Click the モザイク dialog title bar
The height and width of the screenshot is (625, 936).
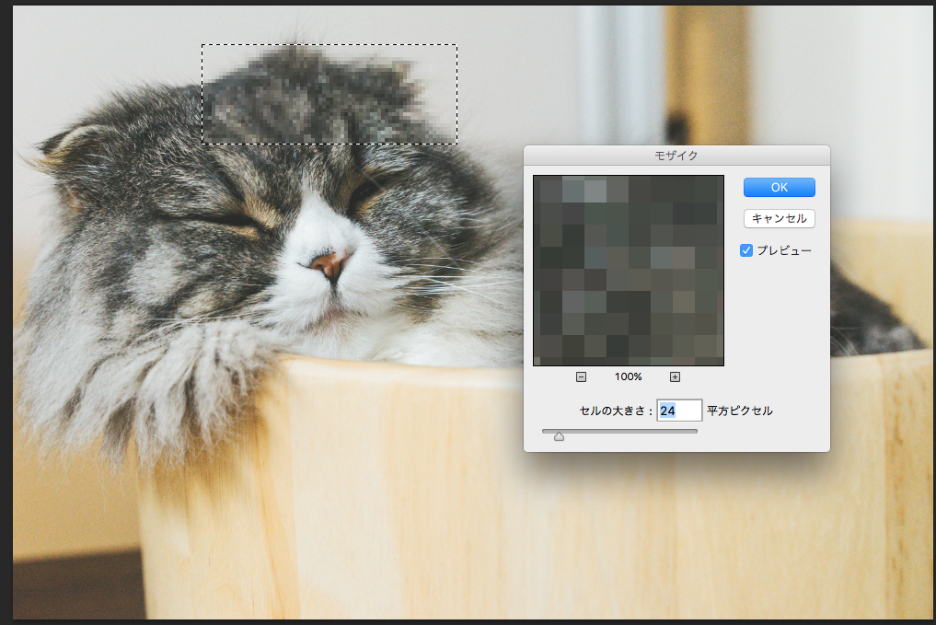click(x=676, y=156)
